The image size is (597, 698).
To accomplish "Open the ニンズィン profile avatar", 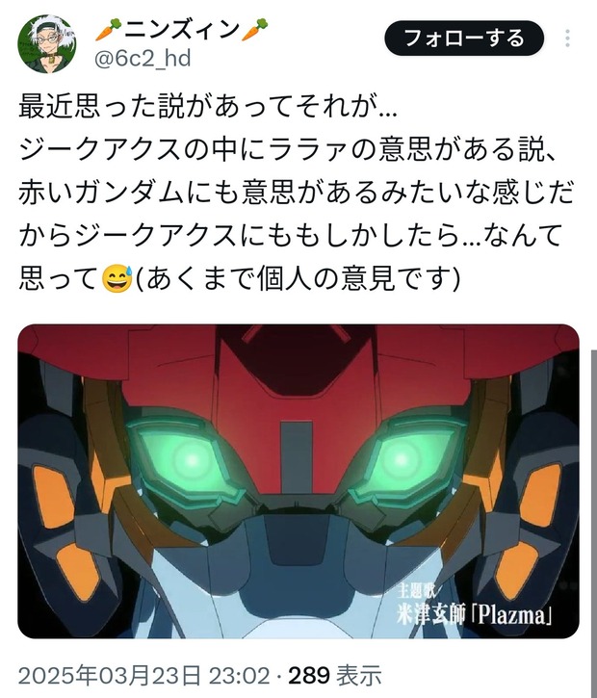I will tap(47, 43).
